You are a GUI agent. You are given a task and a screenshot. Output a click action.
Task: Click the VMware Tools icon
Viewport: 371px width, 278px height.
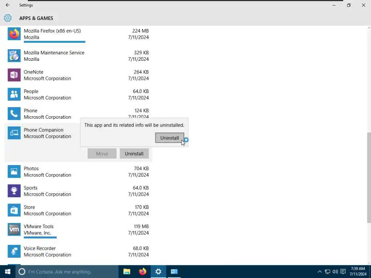pos(14,229)
